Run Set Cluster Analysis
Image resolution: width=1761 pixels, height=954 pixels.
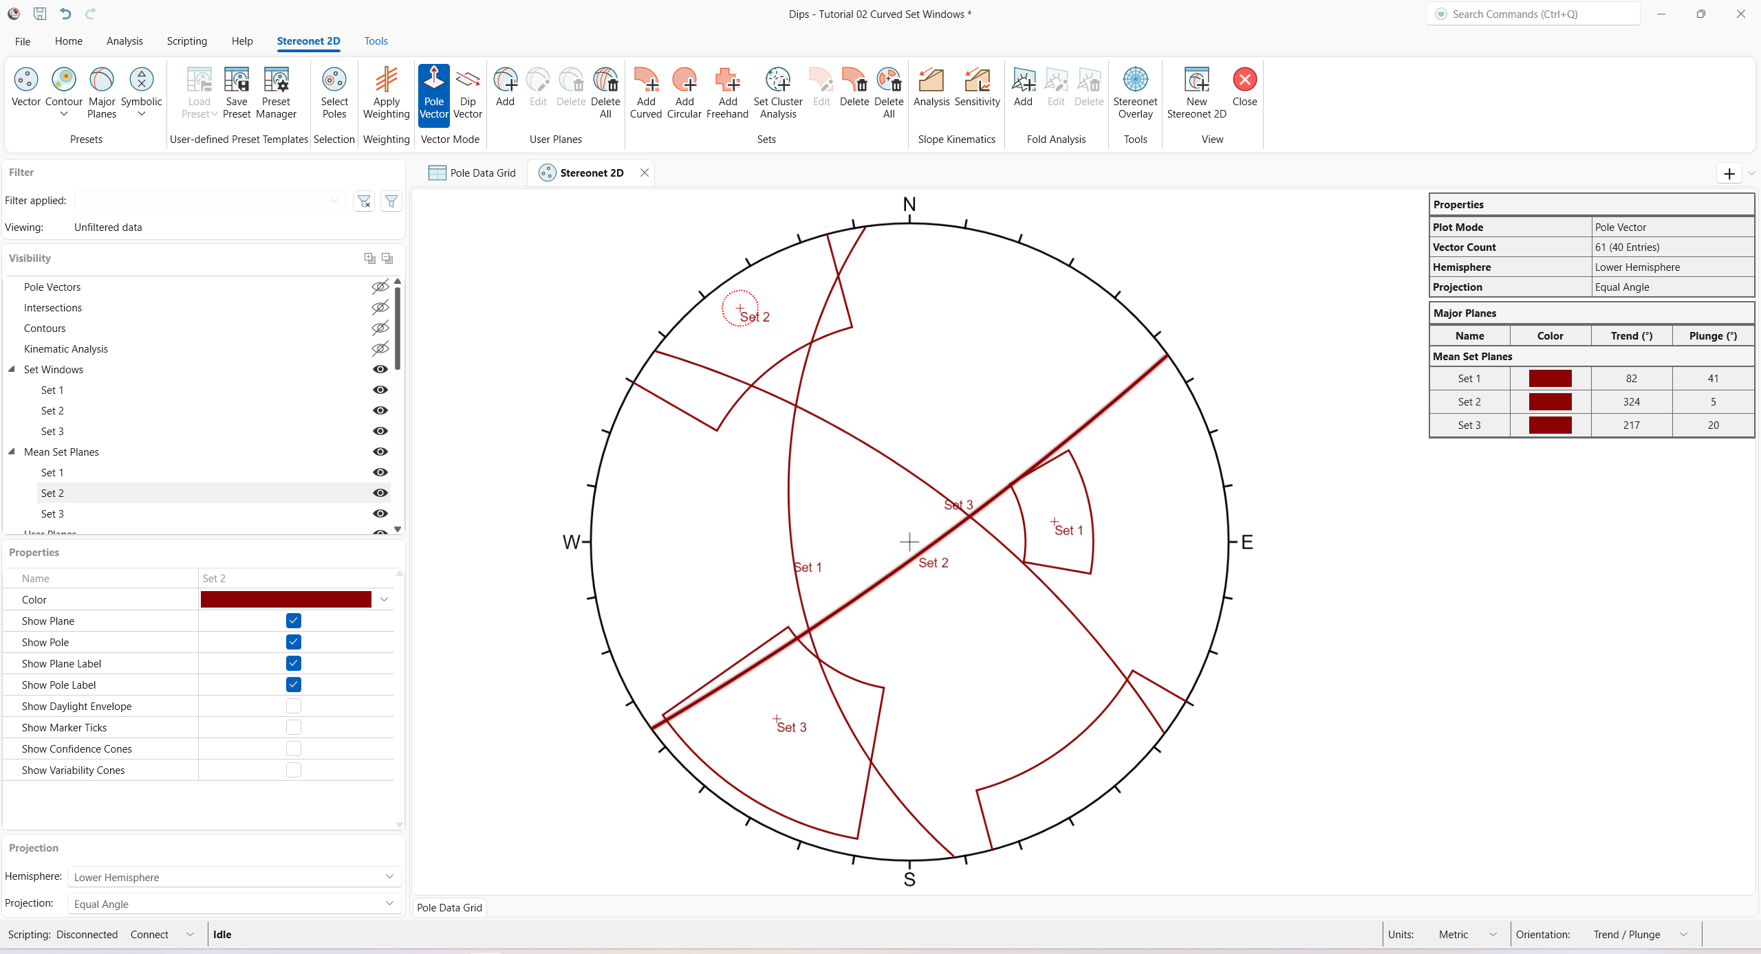click(x=777, y=93)
